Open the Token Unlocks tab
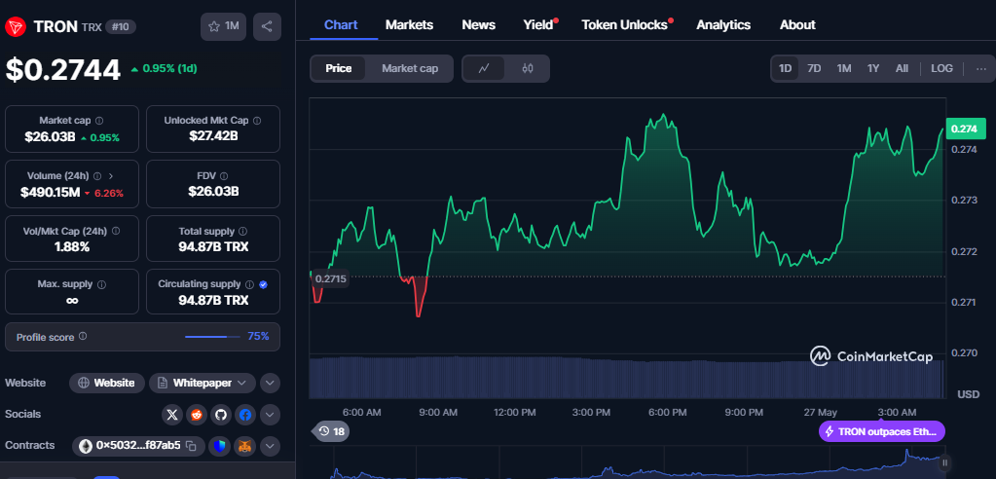Viewport: 996px width, 479px height. (x=624, y=24)
